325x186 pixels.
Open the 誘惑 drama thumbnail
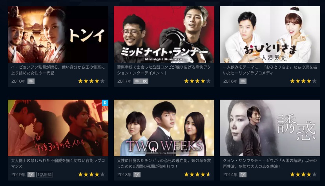pos(270,128)
